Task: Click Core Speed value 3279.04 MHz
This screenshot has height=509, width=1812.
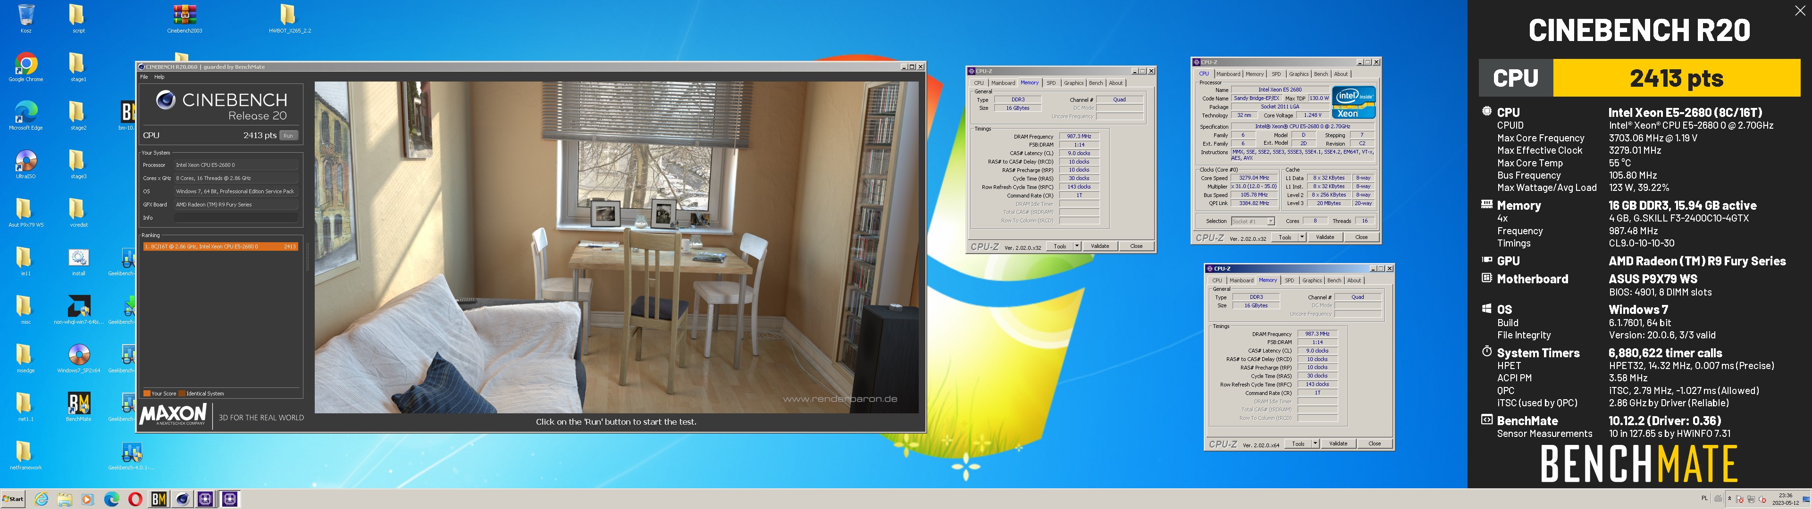Action: click(x=1253, y=179)
